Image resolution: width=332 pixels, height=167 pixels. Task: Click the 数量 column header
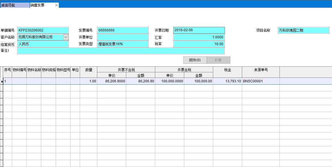pos(88,70)
